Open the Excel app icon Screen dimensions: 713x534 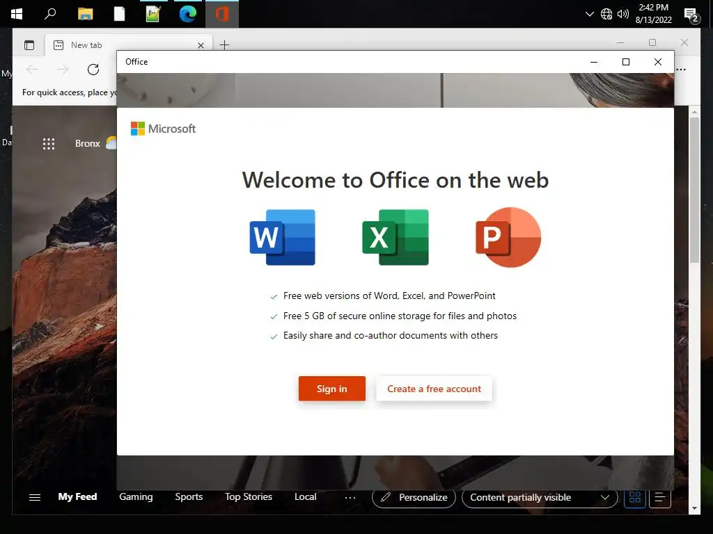click(395, 237)
